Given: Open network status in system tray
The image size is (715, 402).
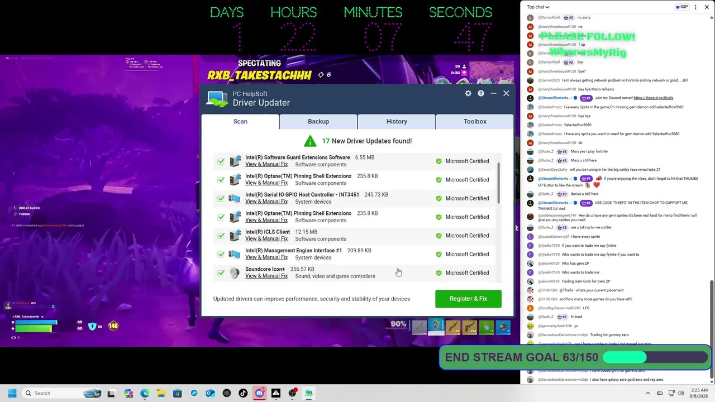Looking at the screenshot, I should click(671, 393).
